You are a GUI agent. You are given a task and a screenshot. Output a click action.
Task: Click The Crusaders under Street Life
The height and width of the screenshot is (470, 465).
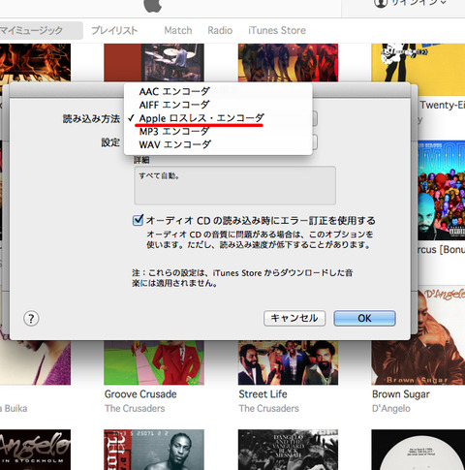tap(269, 408)
